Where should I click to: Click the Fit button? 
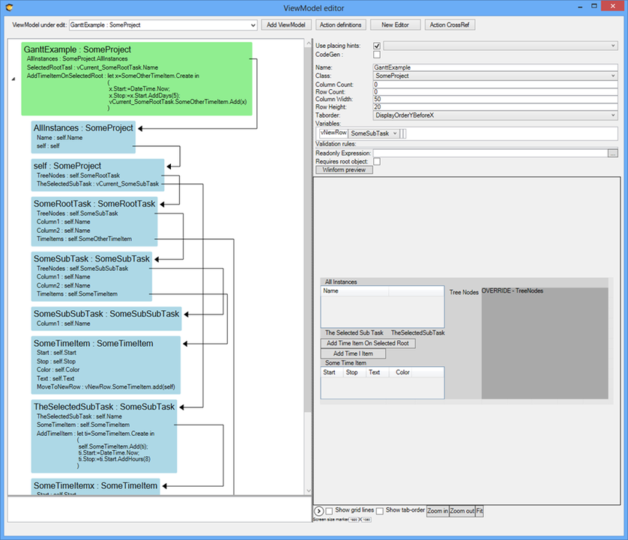480,511
